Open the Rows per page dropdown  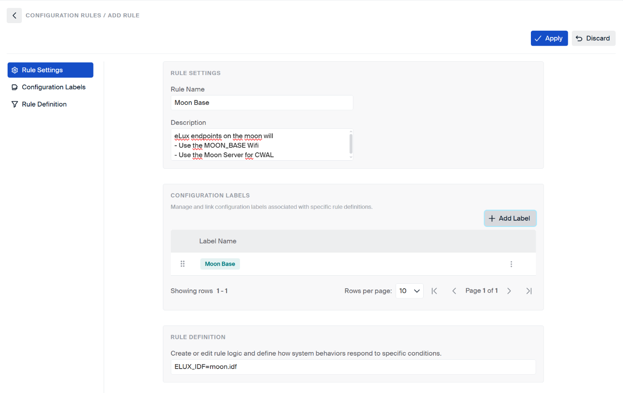pos(409,291)
